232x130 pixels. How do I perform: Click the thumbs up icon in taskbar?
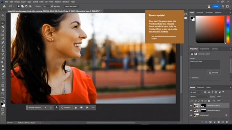76,108
